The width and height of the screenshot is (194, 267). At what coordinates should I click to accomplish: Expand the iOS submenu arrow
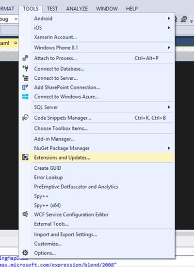[169, 28]
